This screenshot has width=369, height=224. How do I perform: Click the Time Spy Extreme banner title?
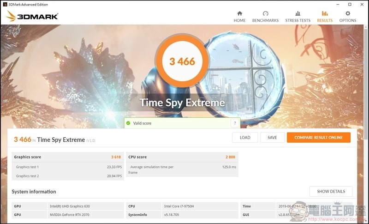(182, 103)
